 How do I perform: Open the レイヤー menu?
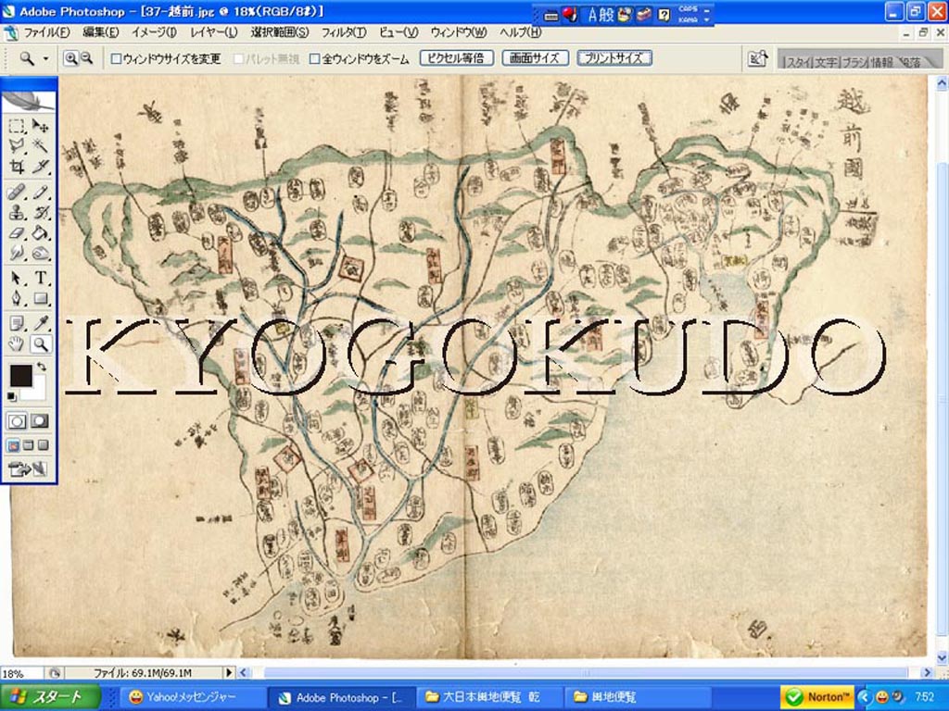tap(214, 32)
